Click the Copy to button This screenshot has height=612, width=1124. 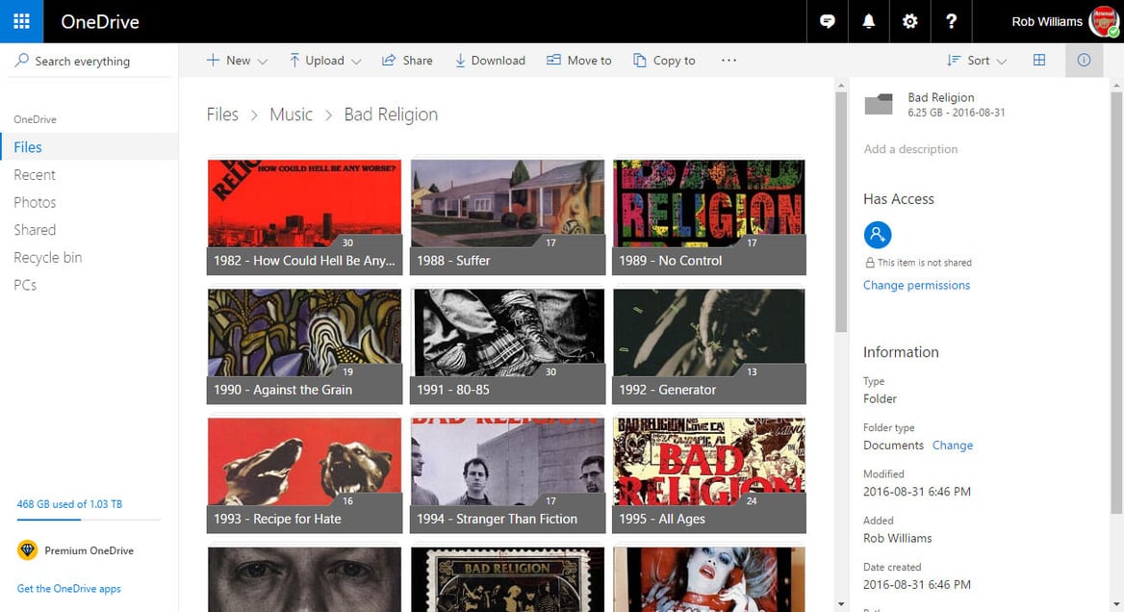point(665,61)
